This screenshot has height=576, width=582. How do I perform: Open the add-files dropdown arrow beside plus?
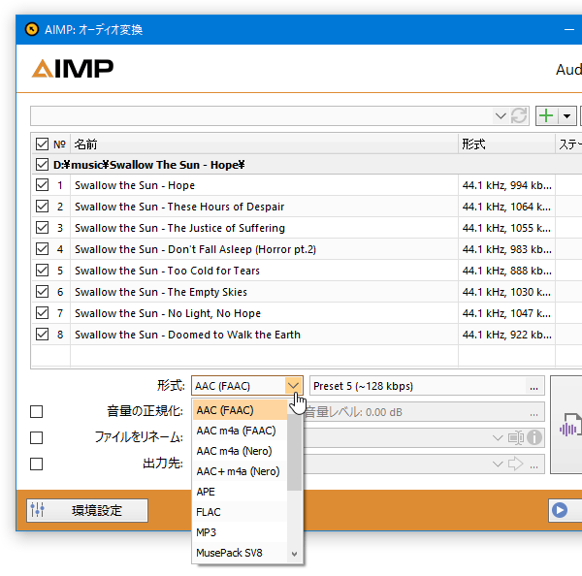click(x=566, y=115)
